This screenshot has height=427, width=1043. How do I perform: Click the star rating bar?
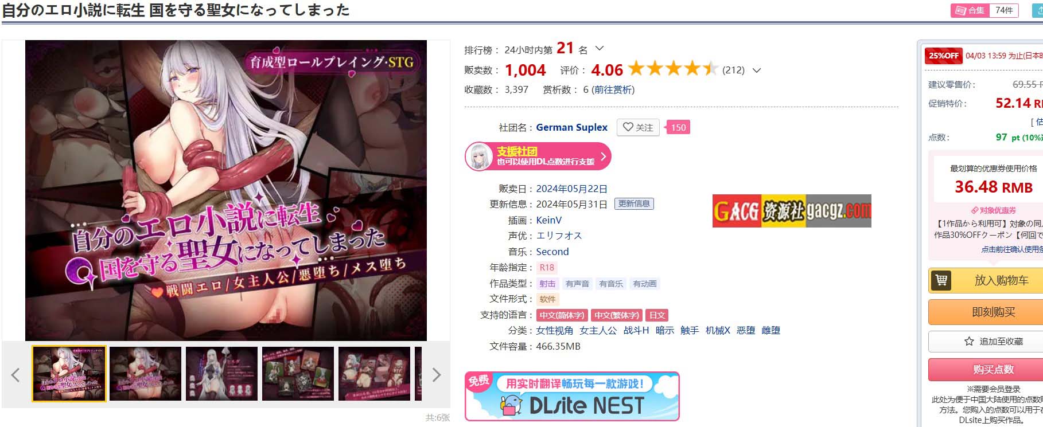click(x=673, y=69)
